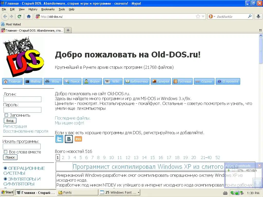Viewport: 263px width, 197px height.
Task: Switch to 25 Windows Font taskbar item
Action: 120,192
